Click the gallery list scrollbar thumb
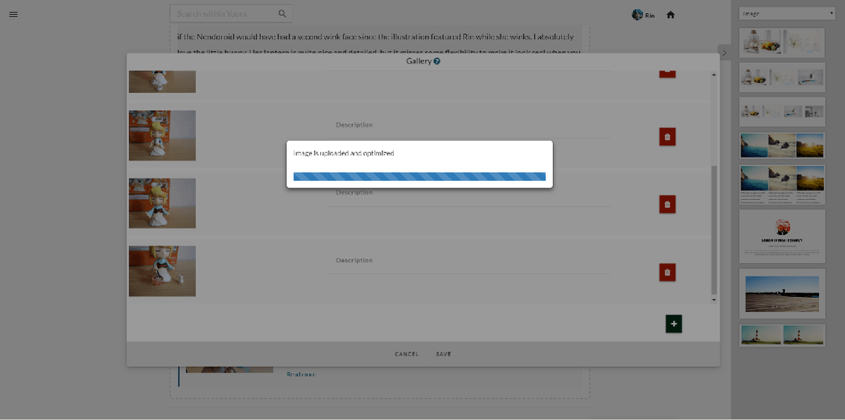Image resolution: width=845 pixels, height=420 pixels. [714, 230]
